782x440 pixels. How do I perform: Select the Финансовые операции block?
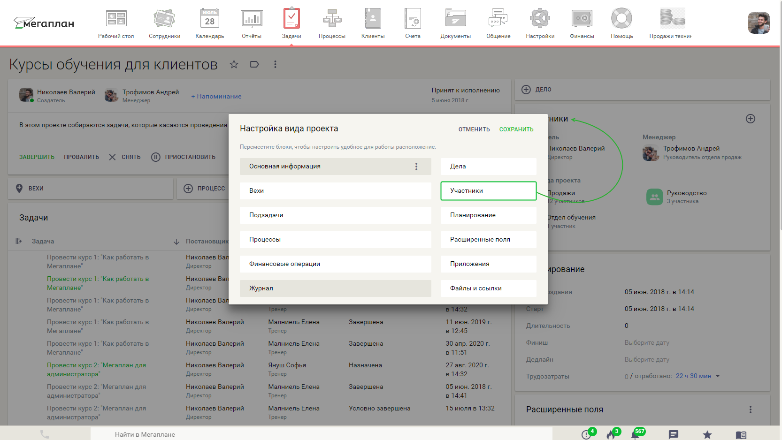point(336,264)
